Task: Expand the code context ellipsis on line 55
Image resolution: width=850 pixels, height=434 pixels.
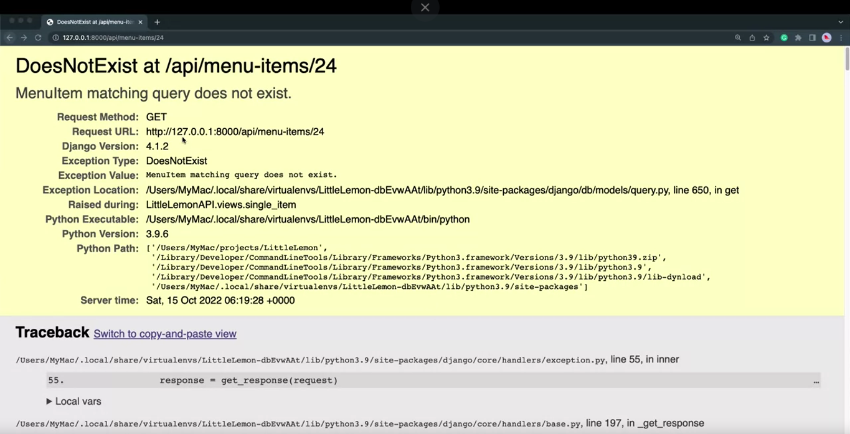Action: (816, 381)
